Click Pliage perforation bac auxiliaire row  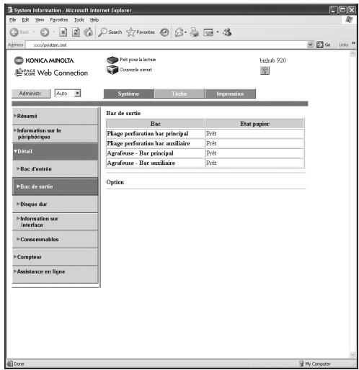click(205, 143)
